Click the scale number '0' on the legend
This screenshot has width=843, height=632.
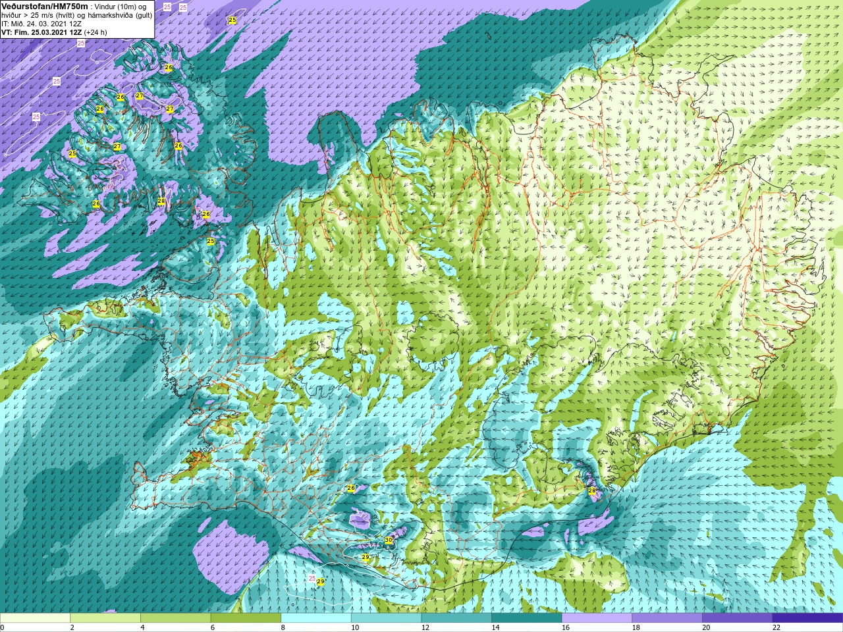tap(2, 627)
